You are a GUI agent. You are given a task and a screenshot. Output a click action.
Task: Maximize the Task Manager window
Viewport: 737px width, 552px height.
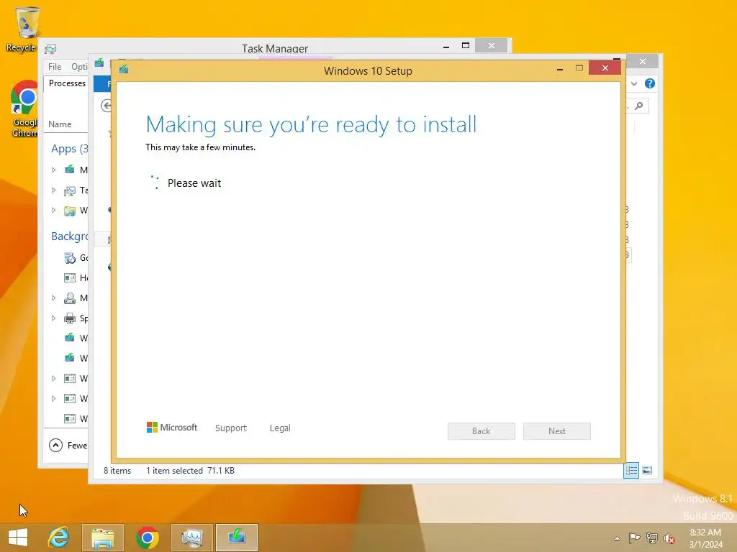pos(466,45)
